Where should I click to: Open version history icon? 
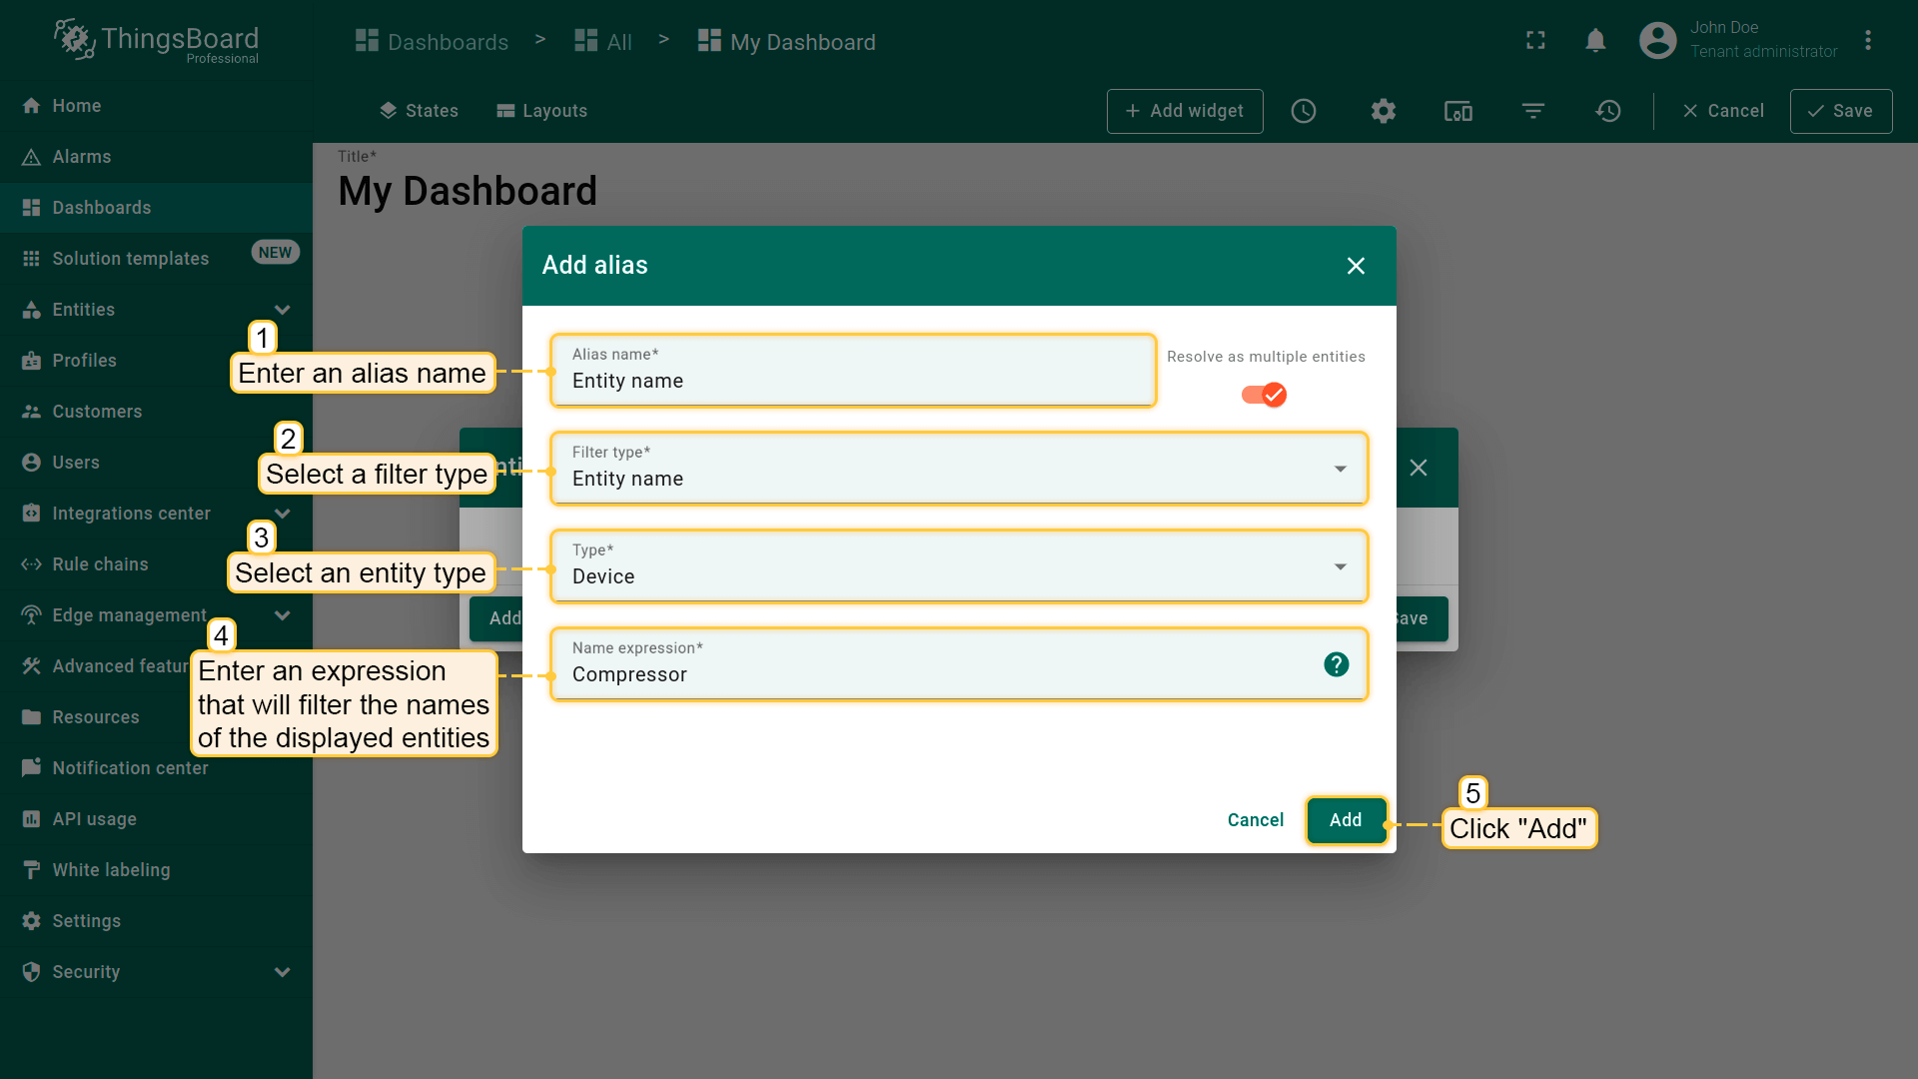(x=1607, y=111)
